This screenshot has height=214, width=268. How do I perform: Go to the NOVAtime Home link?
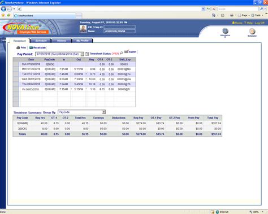click(x=237, y=23)
